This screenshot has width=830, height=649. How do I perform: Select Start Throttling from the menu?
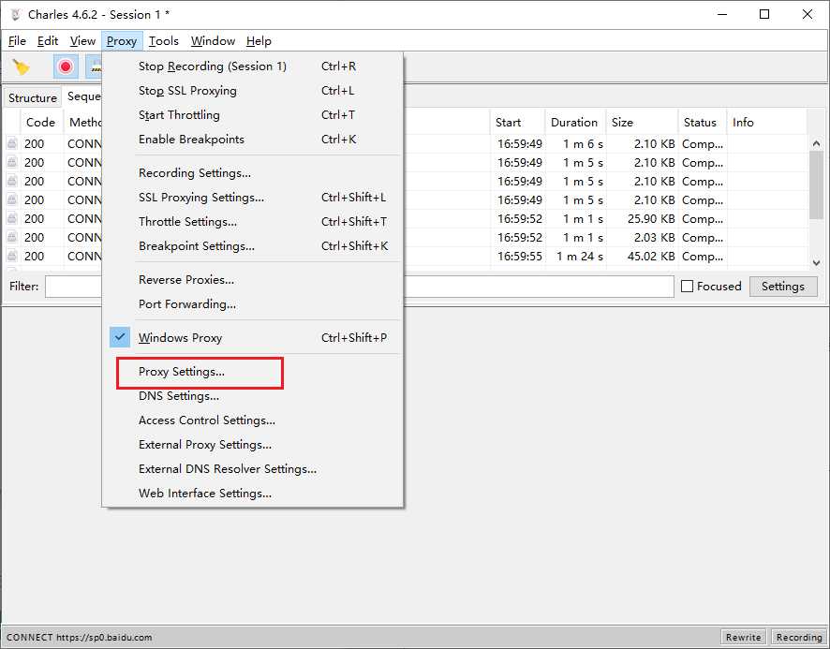pos(253,115)
